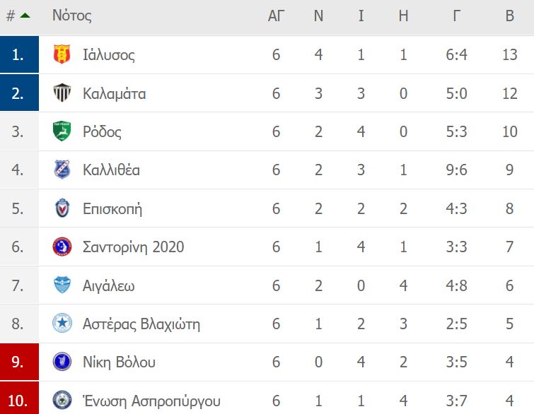Image resolution: width=534 pixels, height=414 pixels.
Task: Sort by the Β points column header
Action: (x=509, y=16)
